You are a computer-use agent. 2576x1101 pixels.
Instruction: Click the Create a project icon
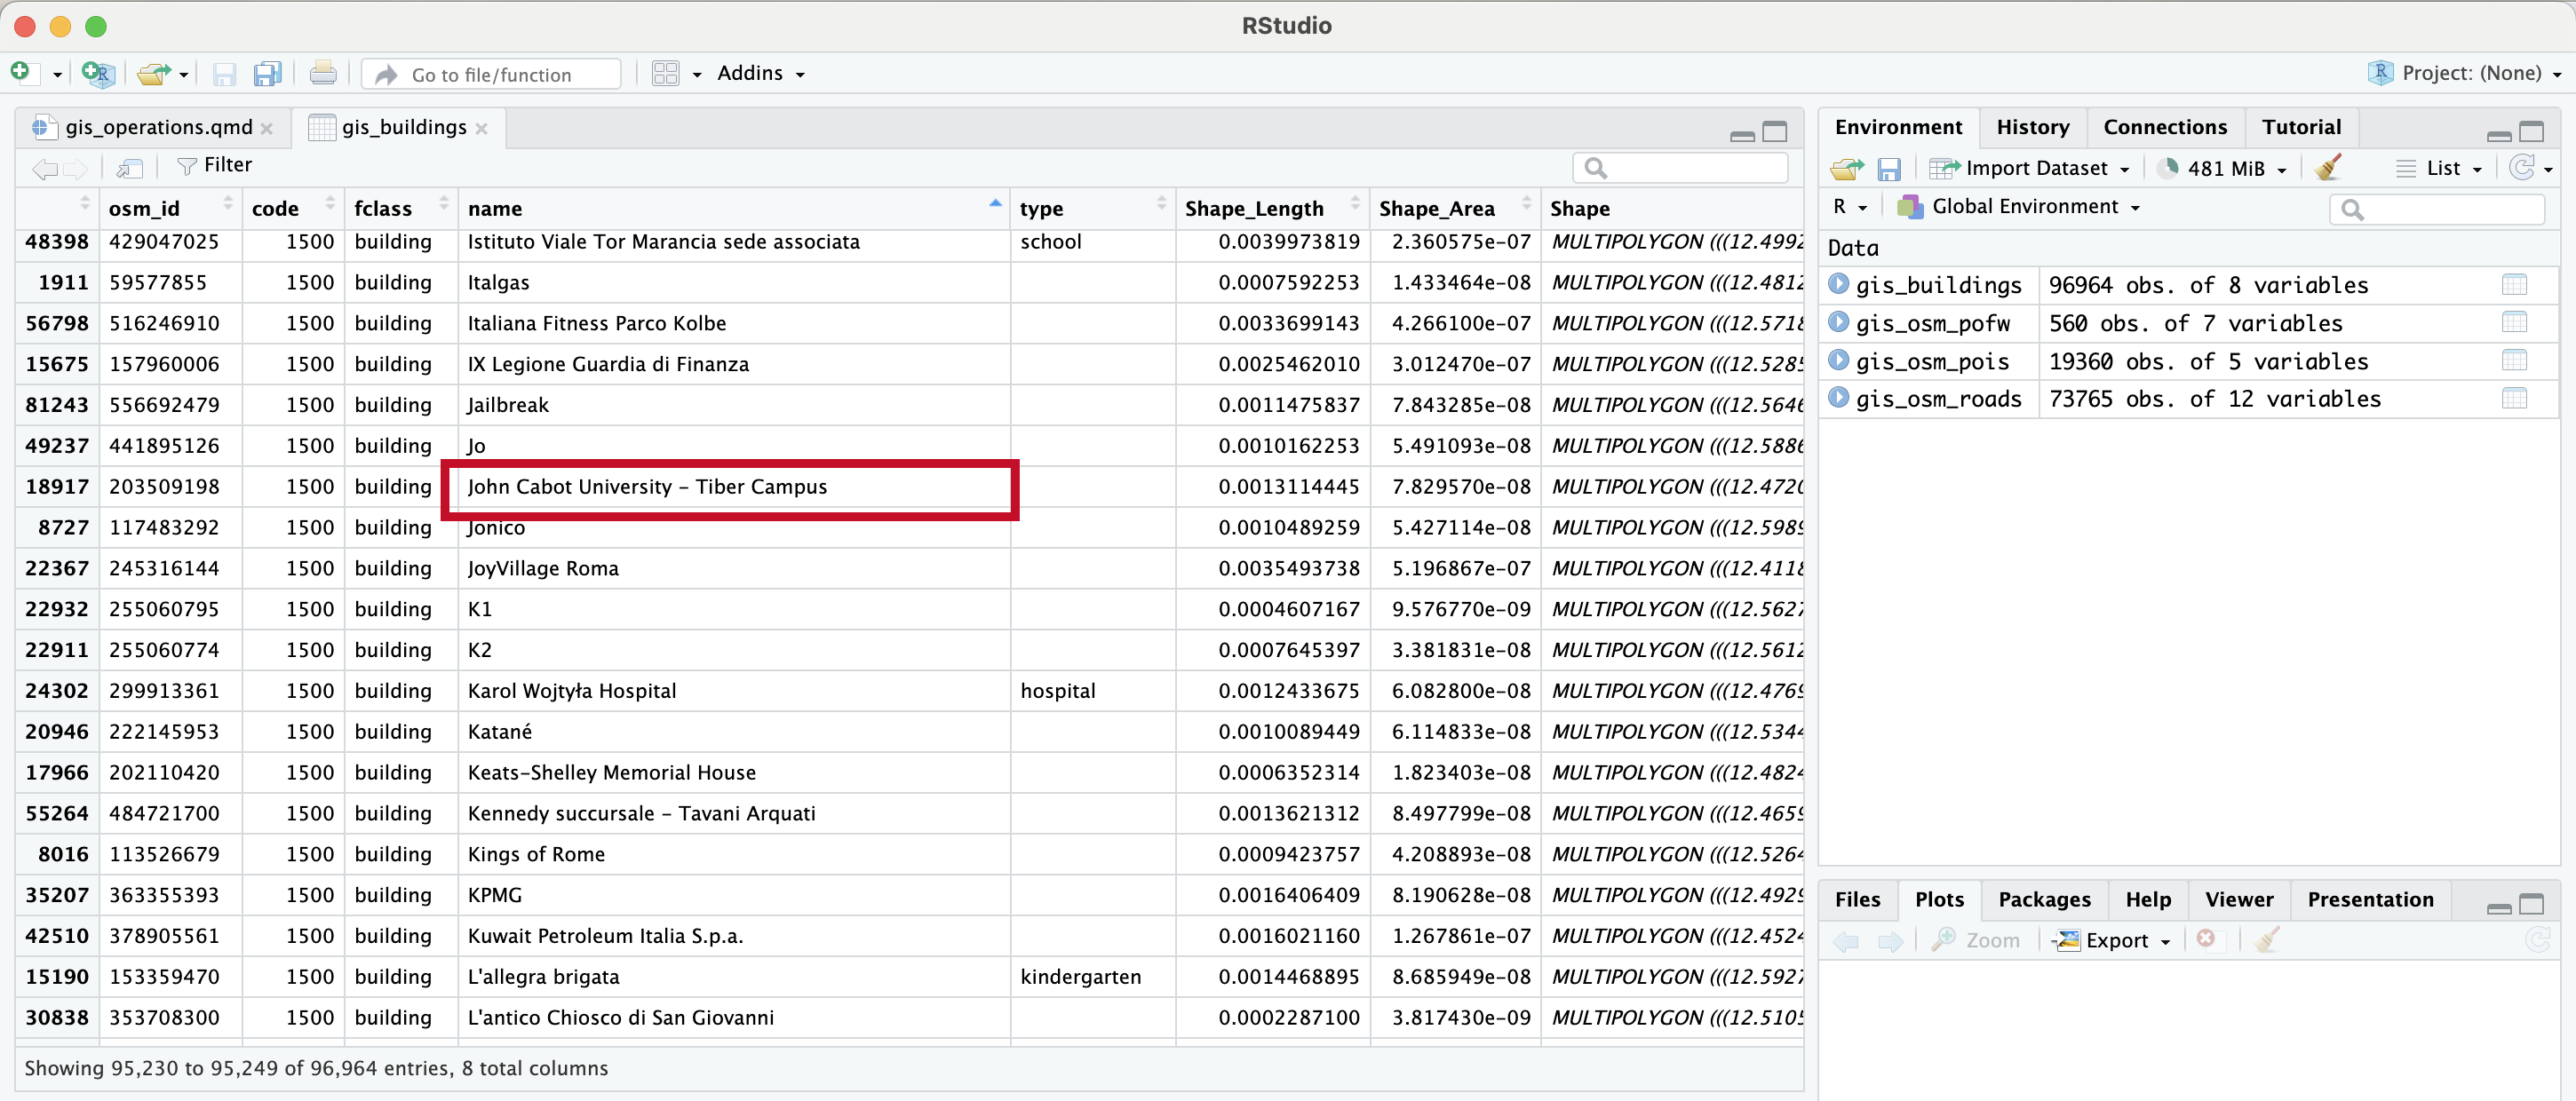coord(97,73)
